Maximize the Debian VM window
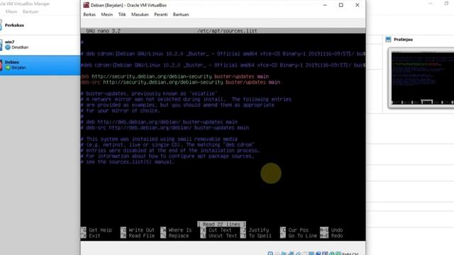The width and height of the screenshot is (454, 255). pyautogui.click(x=341, y=5)
